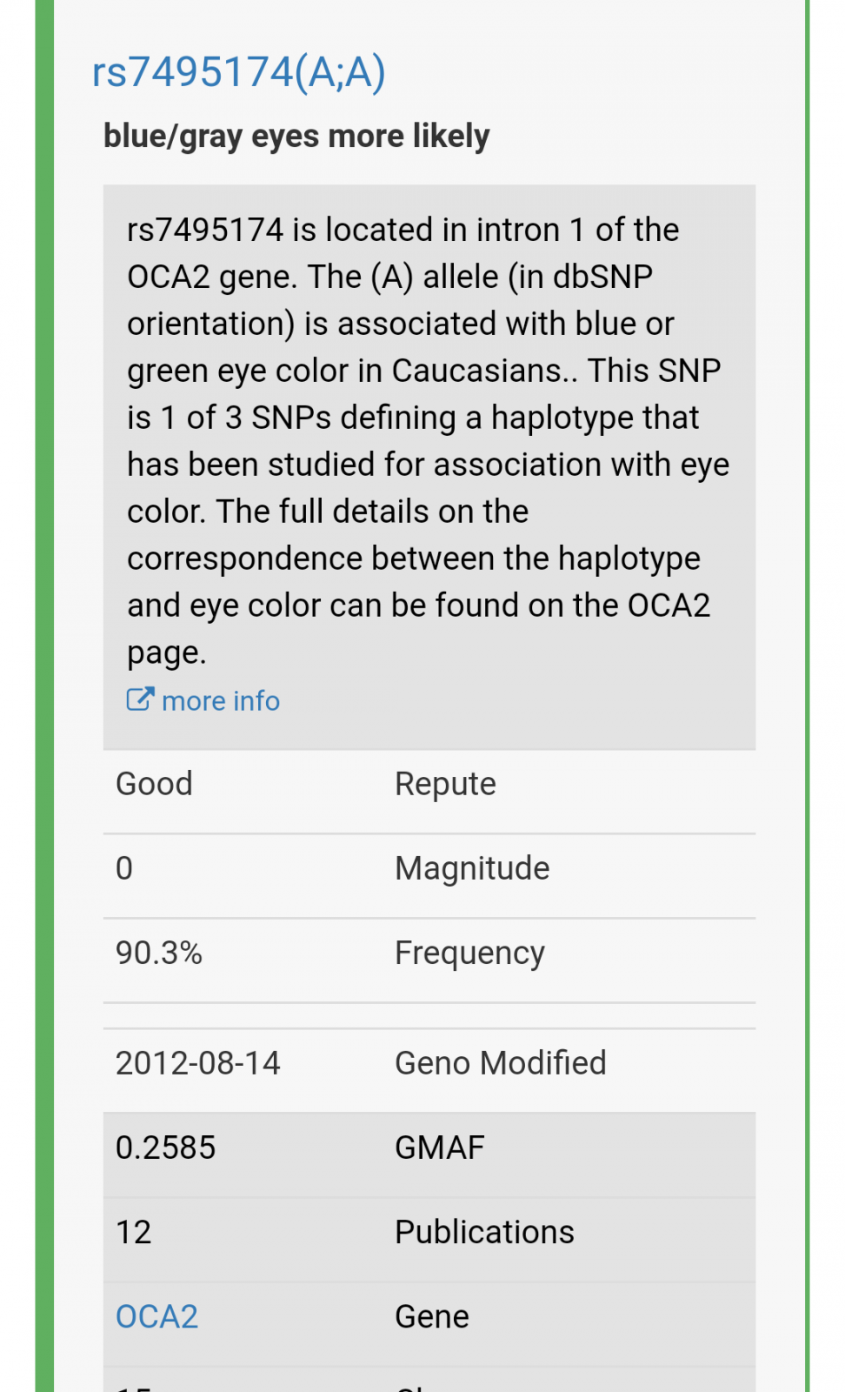Click the Gene row label
Viewport: 845px width, 1392px height.
coord(432,1316)
